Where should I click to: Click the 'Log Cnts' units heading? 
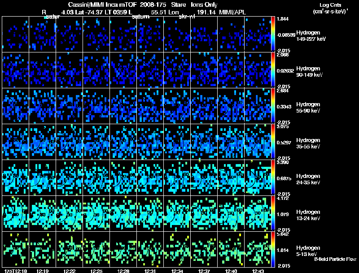(x=330, y=5)
